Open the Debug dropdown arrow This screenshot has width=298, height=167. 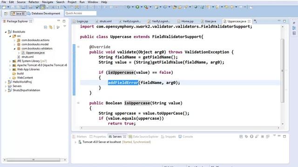click(x=133, y=7)
